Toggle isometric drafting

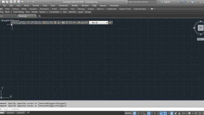coord(155,113)
